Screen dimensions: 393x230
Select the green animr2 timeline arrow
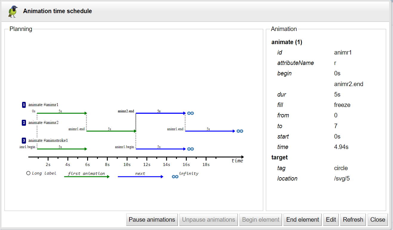pos(111,131)
